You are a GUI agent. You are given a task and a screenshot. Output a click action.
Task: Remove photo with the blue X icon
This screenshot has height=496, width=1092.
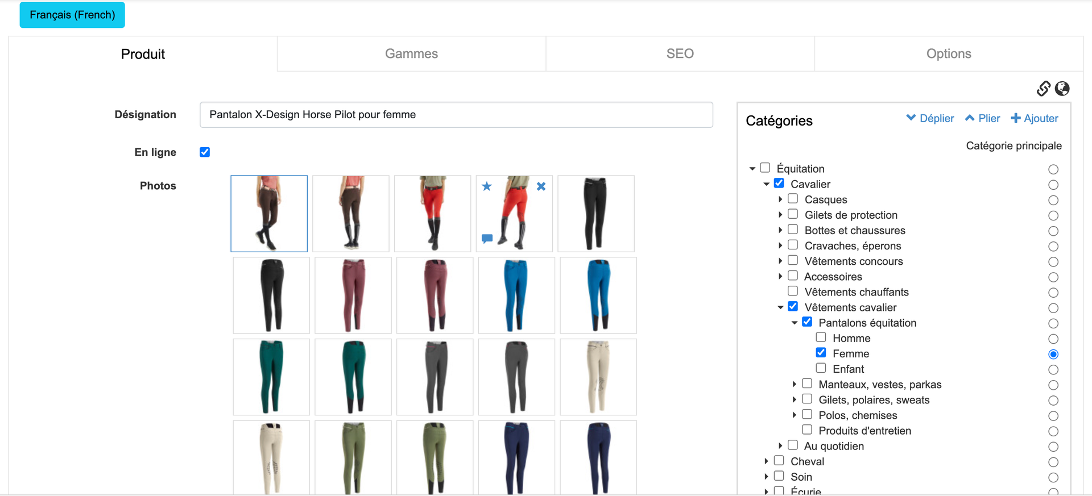(541, 186)
